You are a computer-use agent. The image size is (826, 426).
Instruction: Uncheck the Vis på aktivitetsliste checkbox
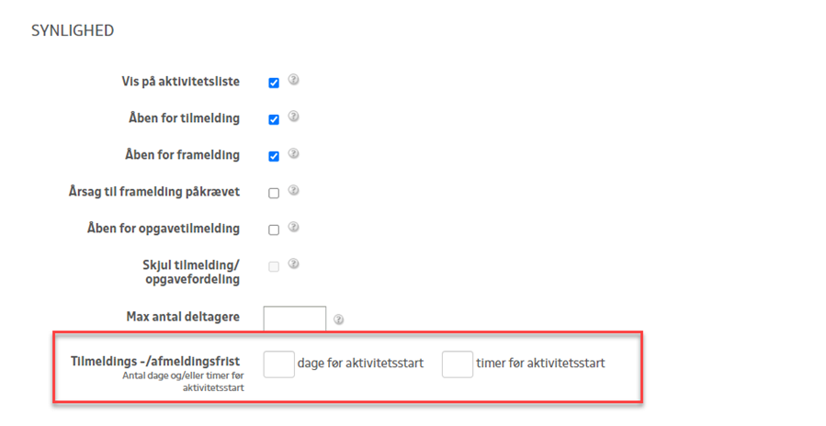tap(274, 83)
